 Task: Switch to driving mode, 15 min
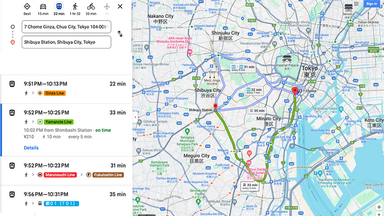point(43,6)
